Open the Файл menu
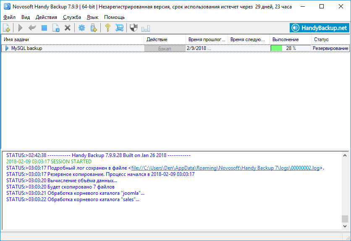 [9, 17]
